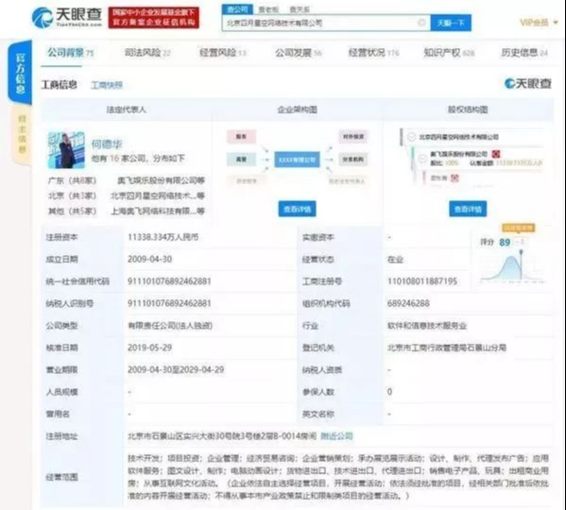Switch to the 官方信息 side tab
This screenshot has height=510, width=566.
click(20, 74)
